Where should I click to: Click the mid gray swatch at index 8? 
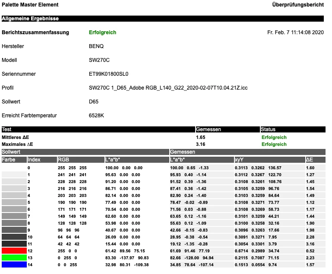coord(14,223)
